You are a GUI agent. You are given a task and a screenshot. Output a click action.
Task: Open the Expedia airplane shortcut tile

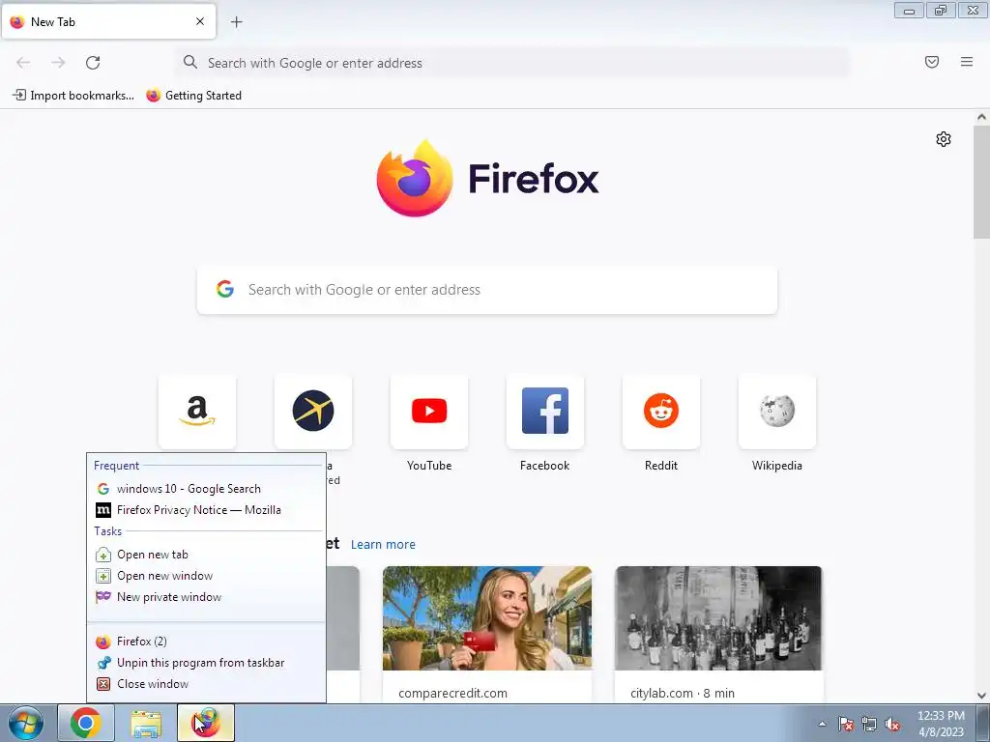pyautogui.click(x=313, y=412)
